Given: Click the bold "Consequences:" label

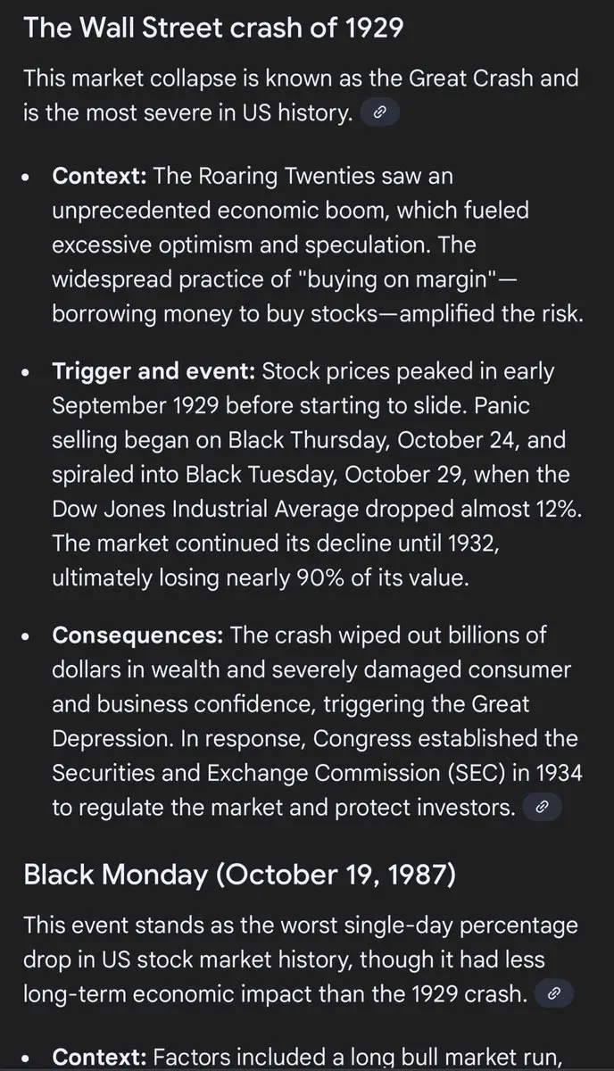Looking at the screenshot, I should tap(138, 636).
